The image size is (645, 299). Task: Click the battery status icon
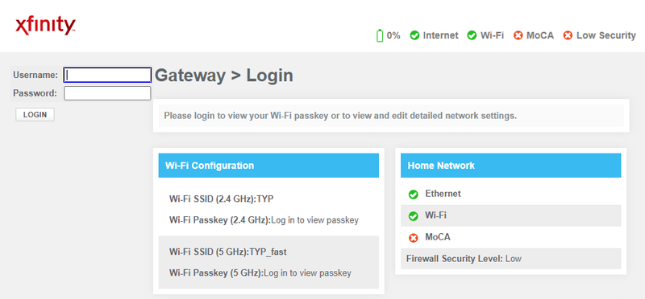pyautogui.click(x=380, y=35)
